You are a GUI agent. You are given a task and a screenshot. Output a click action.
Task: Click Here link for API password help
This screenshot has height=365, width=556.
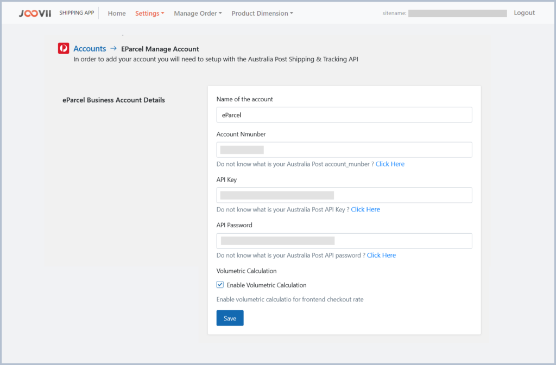[381, 255]
